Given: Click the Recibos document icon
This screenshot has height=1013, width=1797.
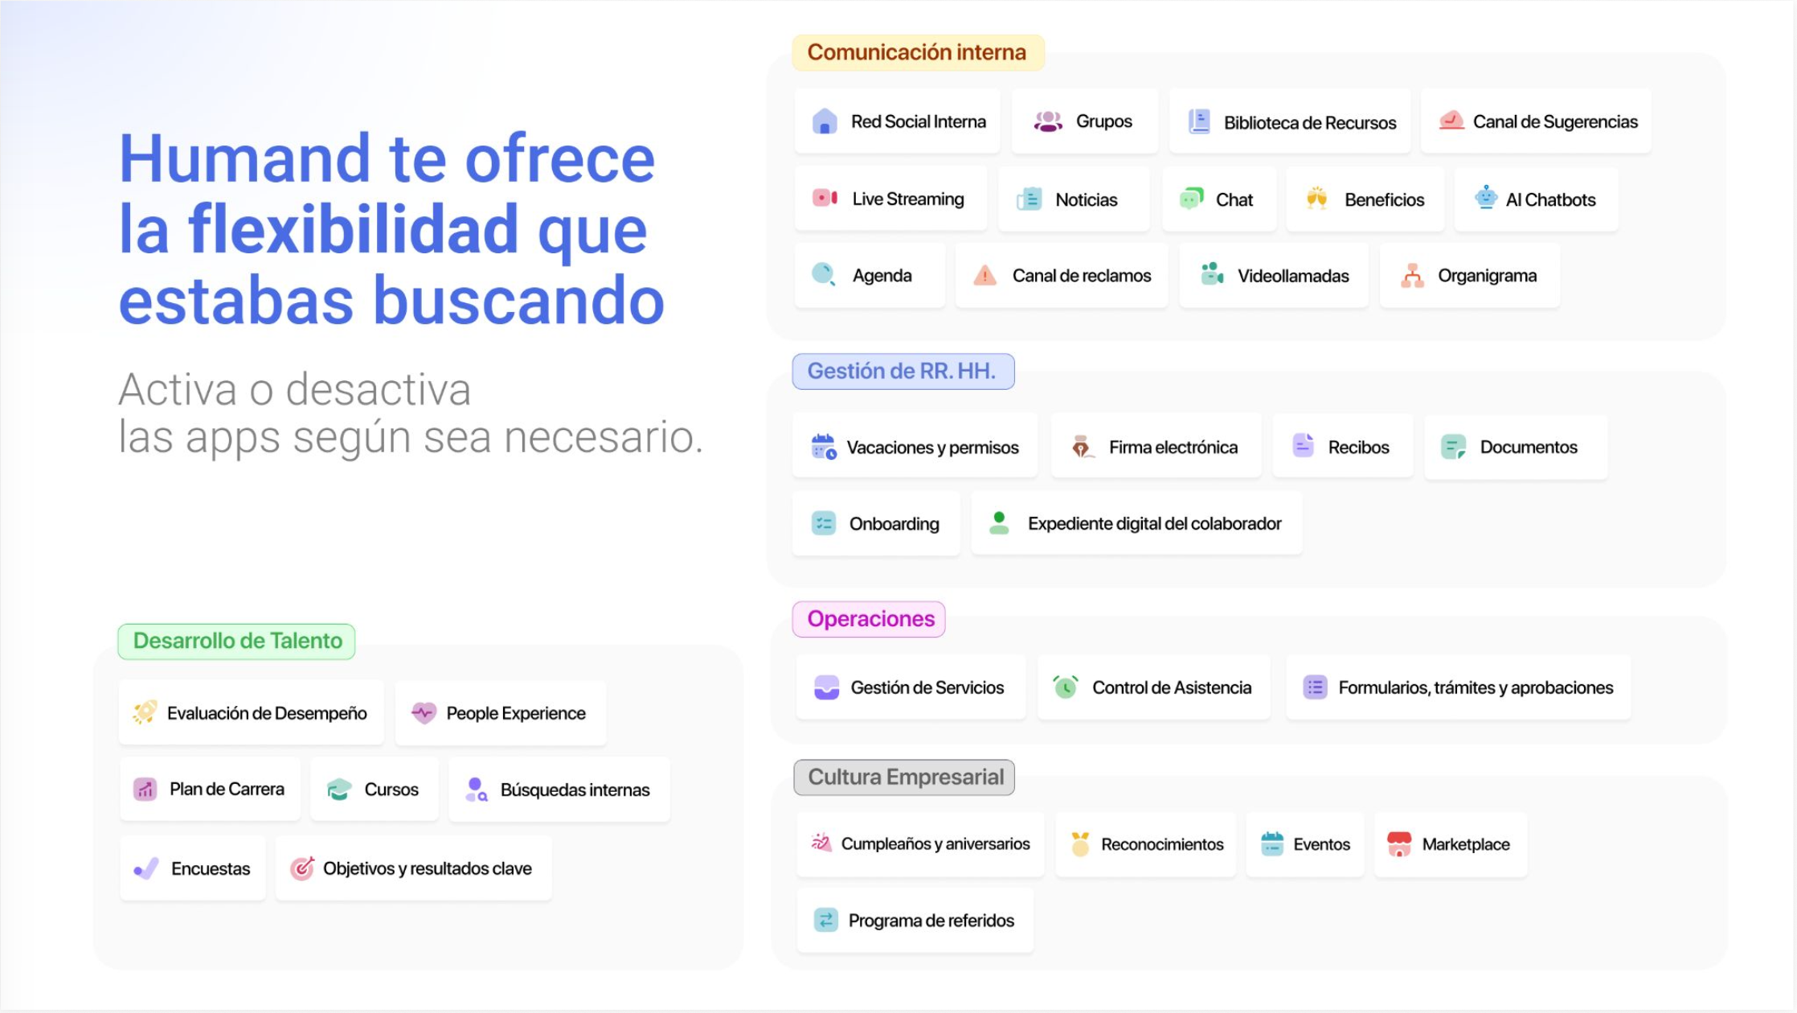Looking at the screenshot, I should coord(1303,445).
